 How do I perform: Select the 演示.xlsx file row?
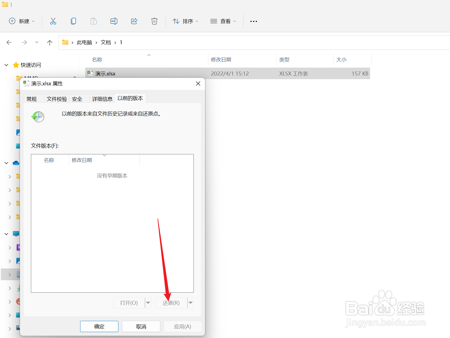click(x=105, y=74)
